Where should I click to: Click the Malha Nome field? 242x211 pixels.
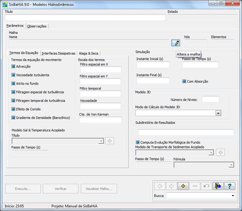tap(89, 43)
